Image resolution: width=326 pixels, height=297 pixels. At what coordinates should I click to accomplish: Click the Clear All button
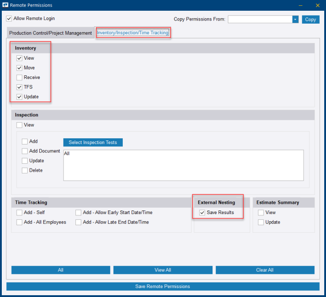click(x=265, y=270)
